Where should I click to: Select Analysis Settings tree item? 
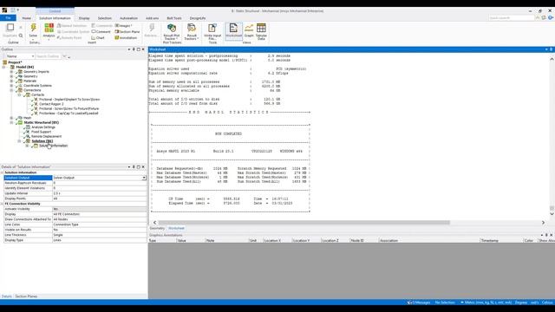click(x=43, y=127)
